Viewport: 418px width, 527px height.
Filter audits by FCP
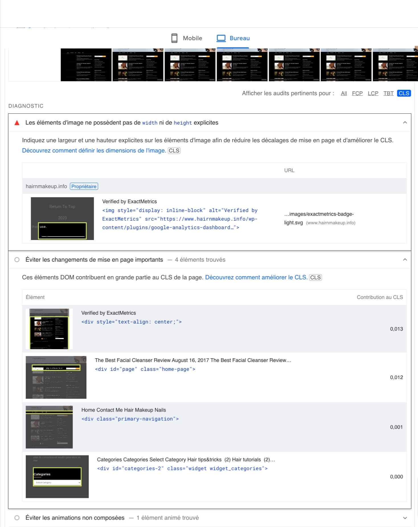357,93
